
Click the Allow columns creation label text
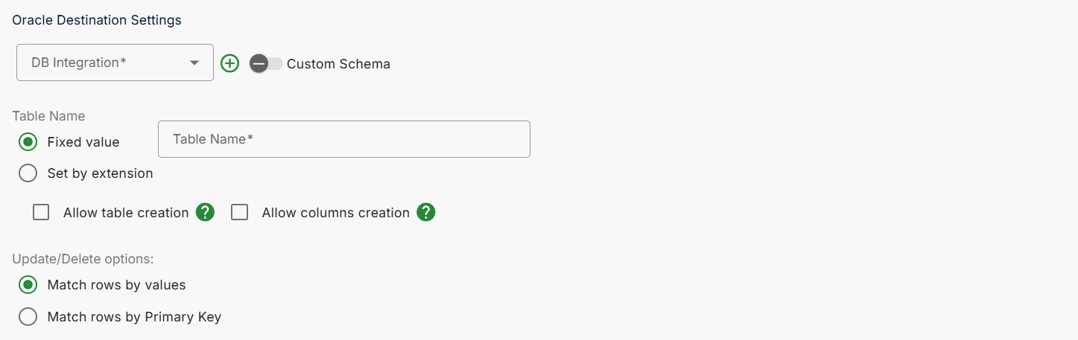(336, 213)
